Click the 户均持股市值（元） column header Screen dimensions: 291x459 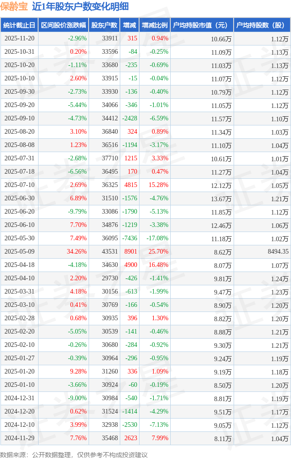coord(201,25)
